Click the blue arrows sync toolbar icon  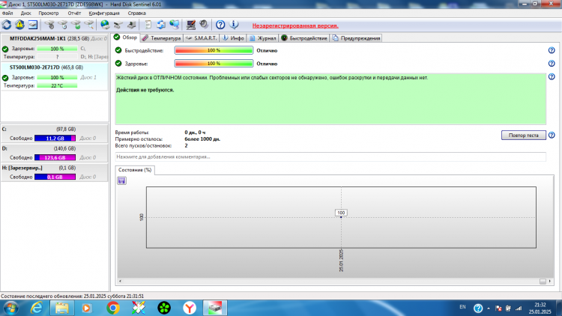pyautogui.click(x=161, y=25)
